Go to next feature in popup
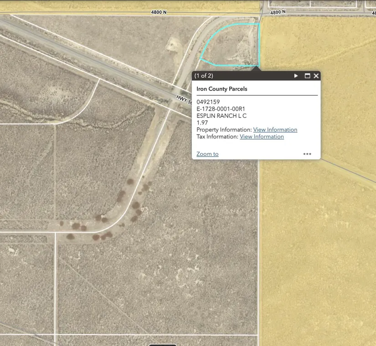 tap(296, 76)
